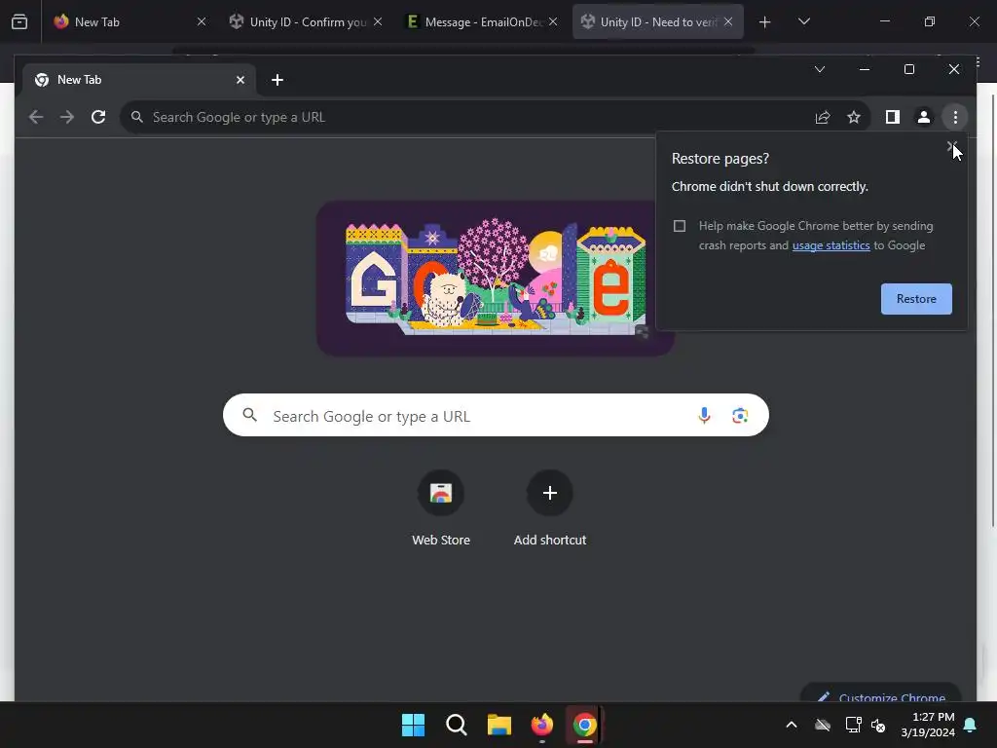Enable sending crash reports checkbox
Viewport: 997px width, 748px height.
(x=679, y=226)
